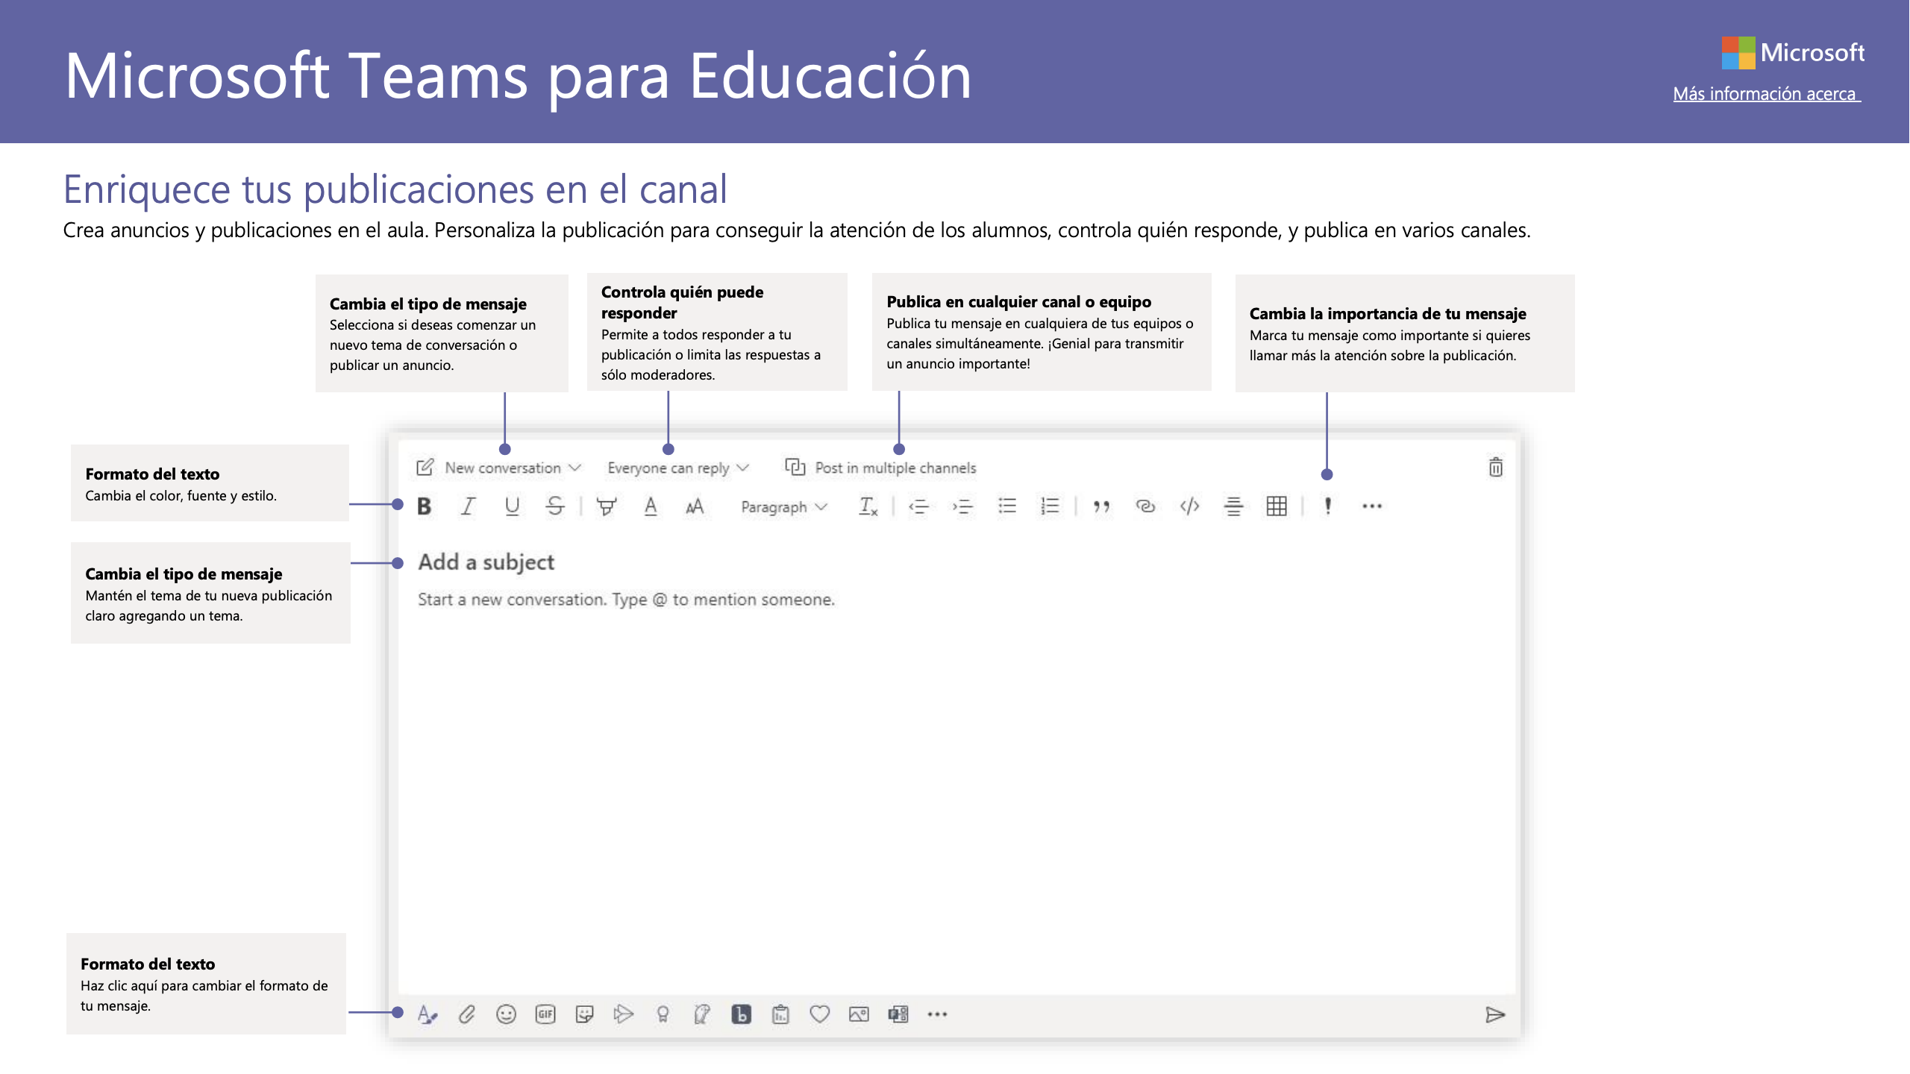Toggle Underline text formatting
Screen dimensions: 1910x1074
pos(512,506)
